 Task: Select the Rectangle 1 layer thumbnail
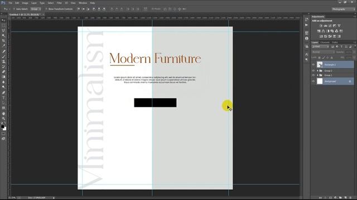(320, 64)
